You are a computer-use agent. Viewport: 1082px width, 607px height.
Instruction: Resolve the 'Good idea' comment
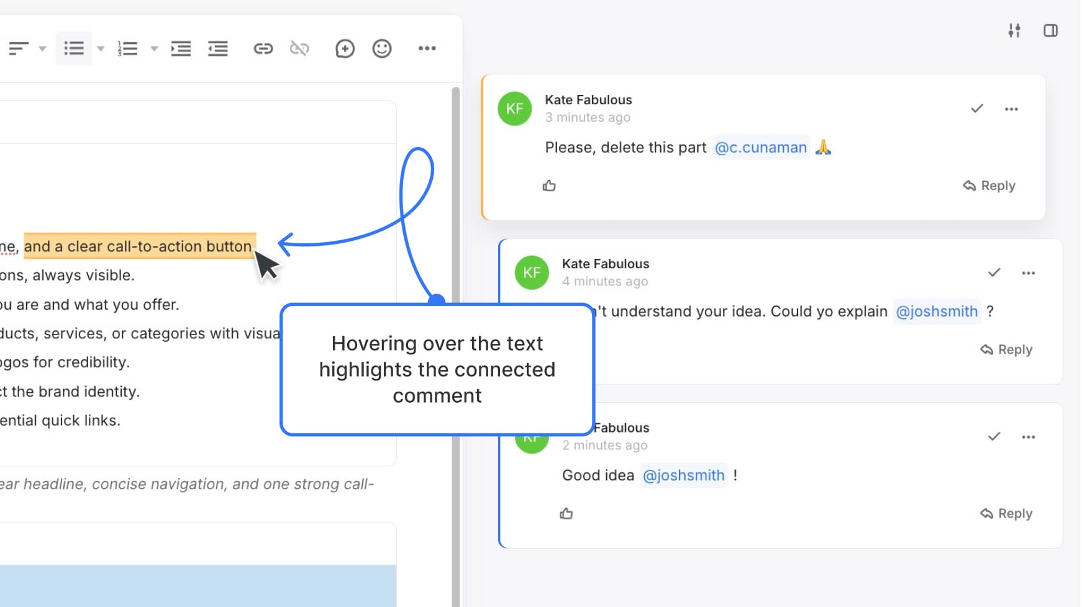(994, 436)
